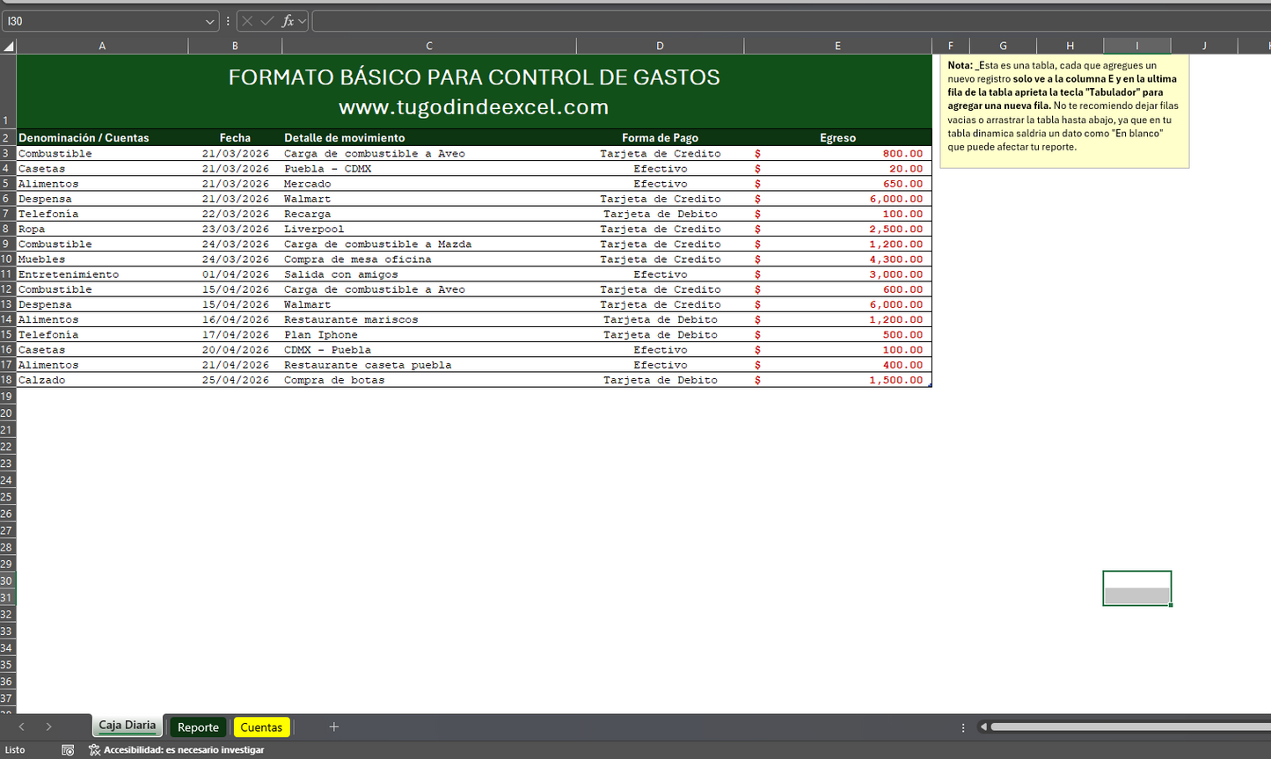Click the 'Forma de Pago' header cell
The width and height of the screenshot is (1271, 759).
[x=660, y=137]
